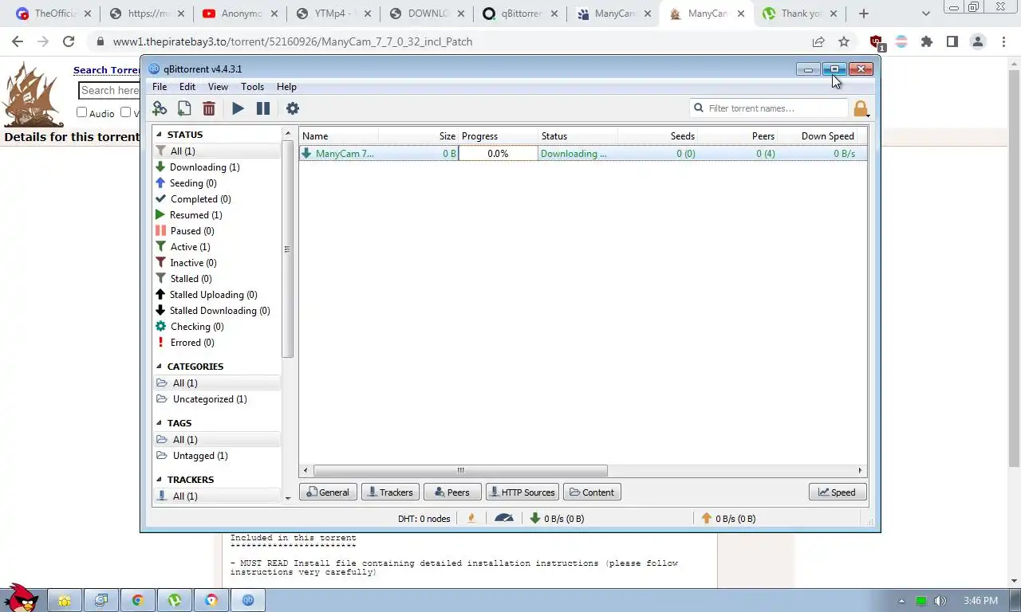Resume torrents with the play icon
The image size is (1021, 612).
(x=238, y=108)
